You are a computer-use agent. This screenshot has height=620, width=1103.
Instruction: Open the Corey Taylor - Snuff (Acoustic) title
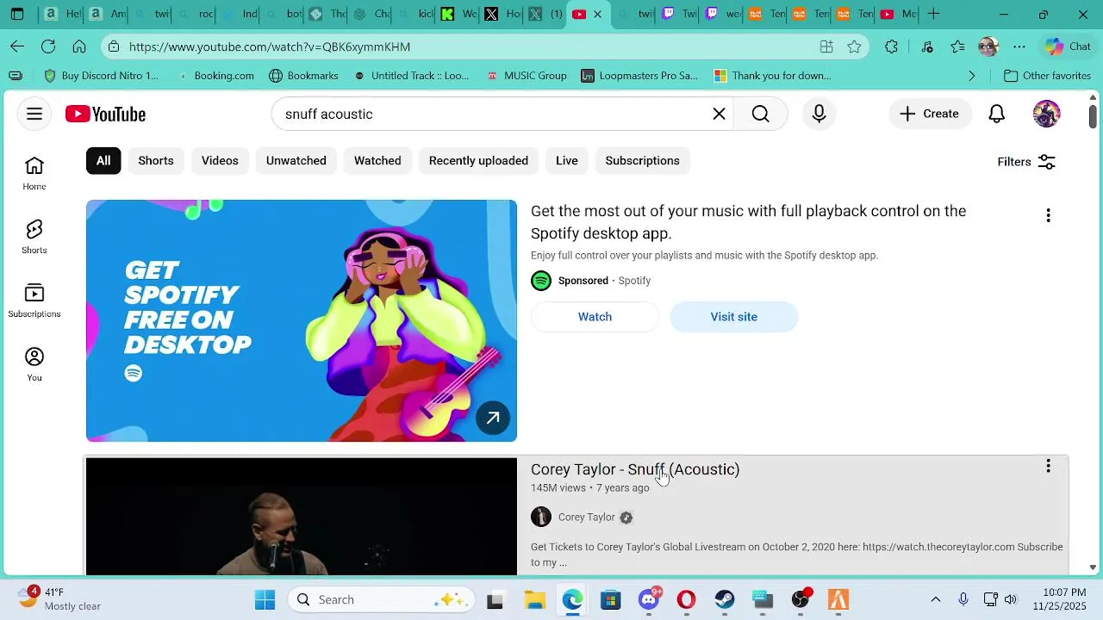pyautogui.click(x=635, y=469)
